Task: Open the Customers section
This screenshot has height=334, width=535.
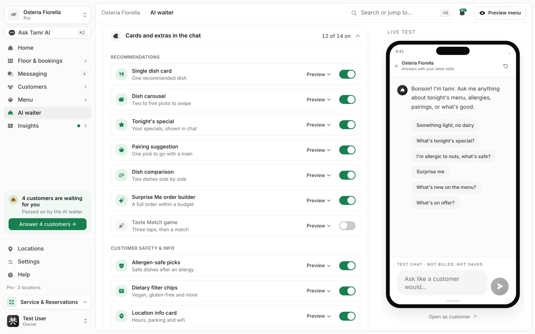Action: click(x=48, y=87)
